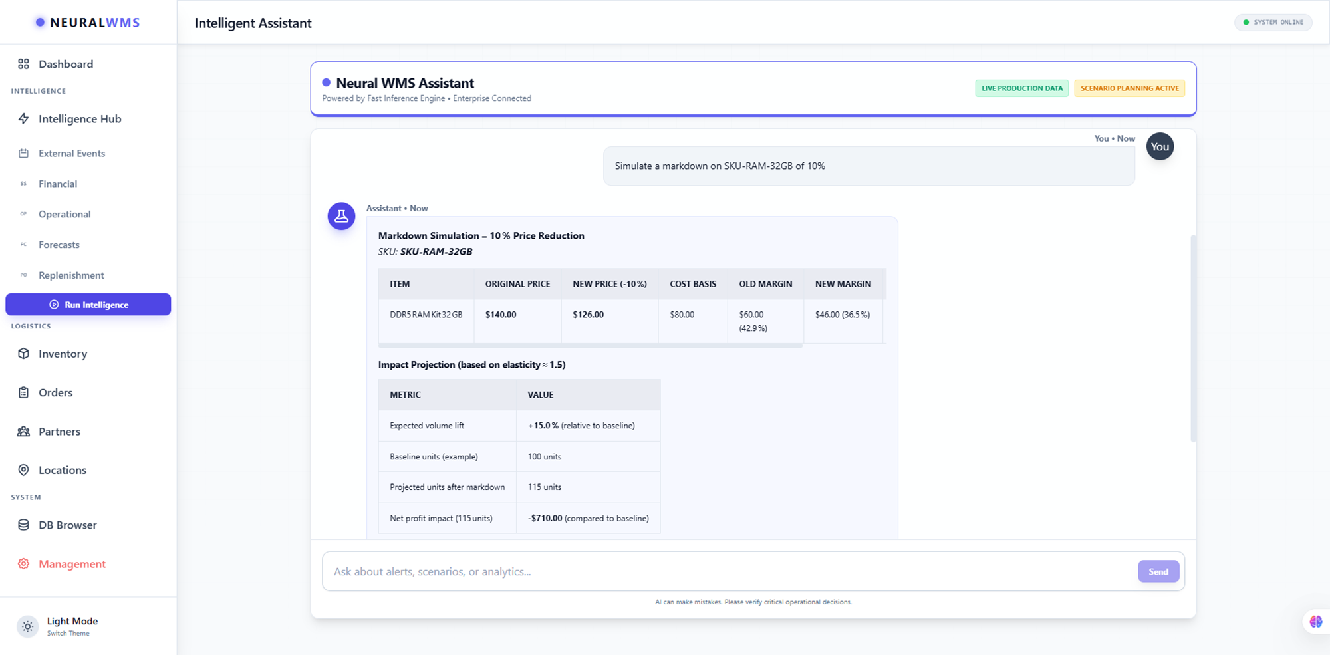This screenshot has height=655, width=1330.
Task: Click the Intelligence Hub lightning icon
Action: (x=24, y=119)
